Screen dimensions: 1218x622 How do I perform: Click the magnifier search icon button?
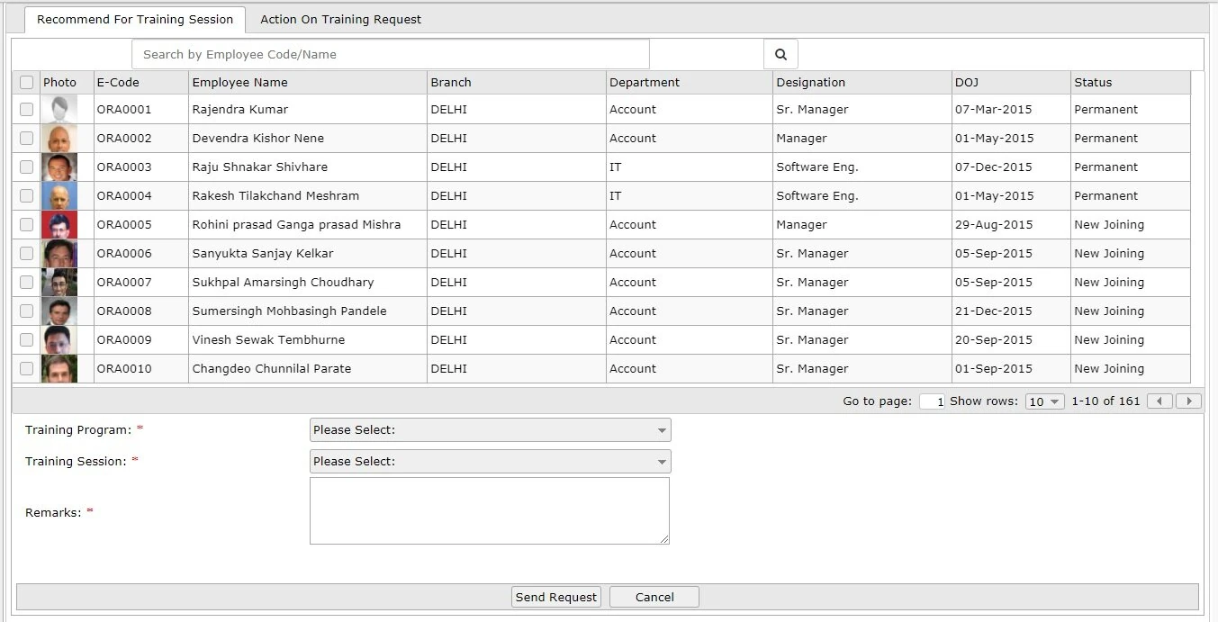coord(780,54)
